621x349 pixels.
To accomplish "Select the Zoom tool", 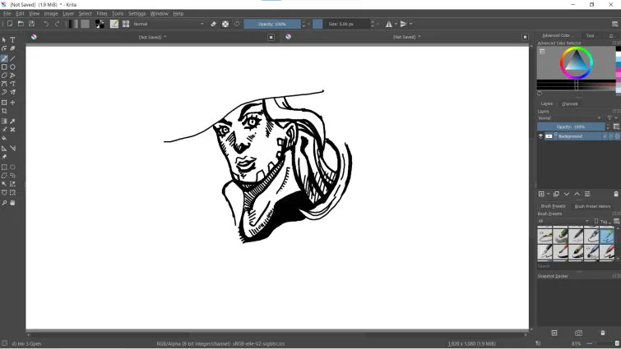I will (x=4, y=203).
